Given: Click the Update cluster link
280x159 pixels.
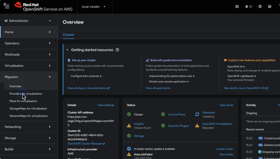Looking at the screenshot, I should [x=224, y=149].
